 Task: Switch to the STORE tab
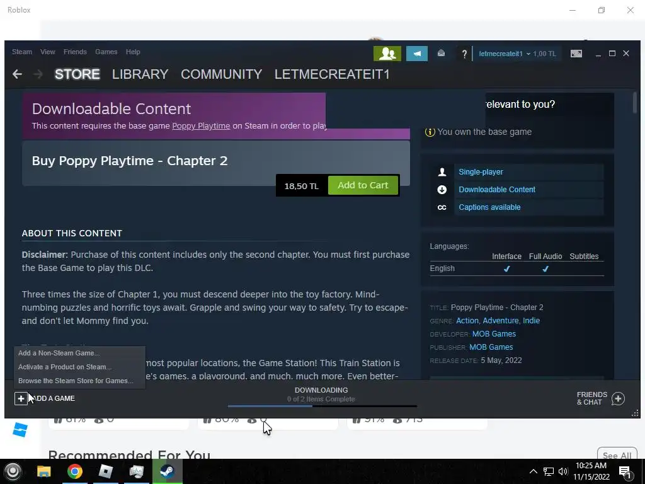[77, 74]
